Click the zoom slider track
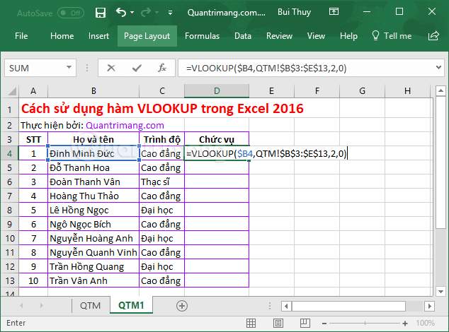449x332 pixels. [365, 324]
